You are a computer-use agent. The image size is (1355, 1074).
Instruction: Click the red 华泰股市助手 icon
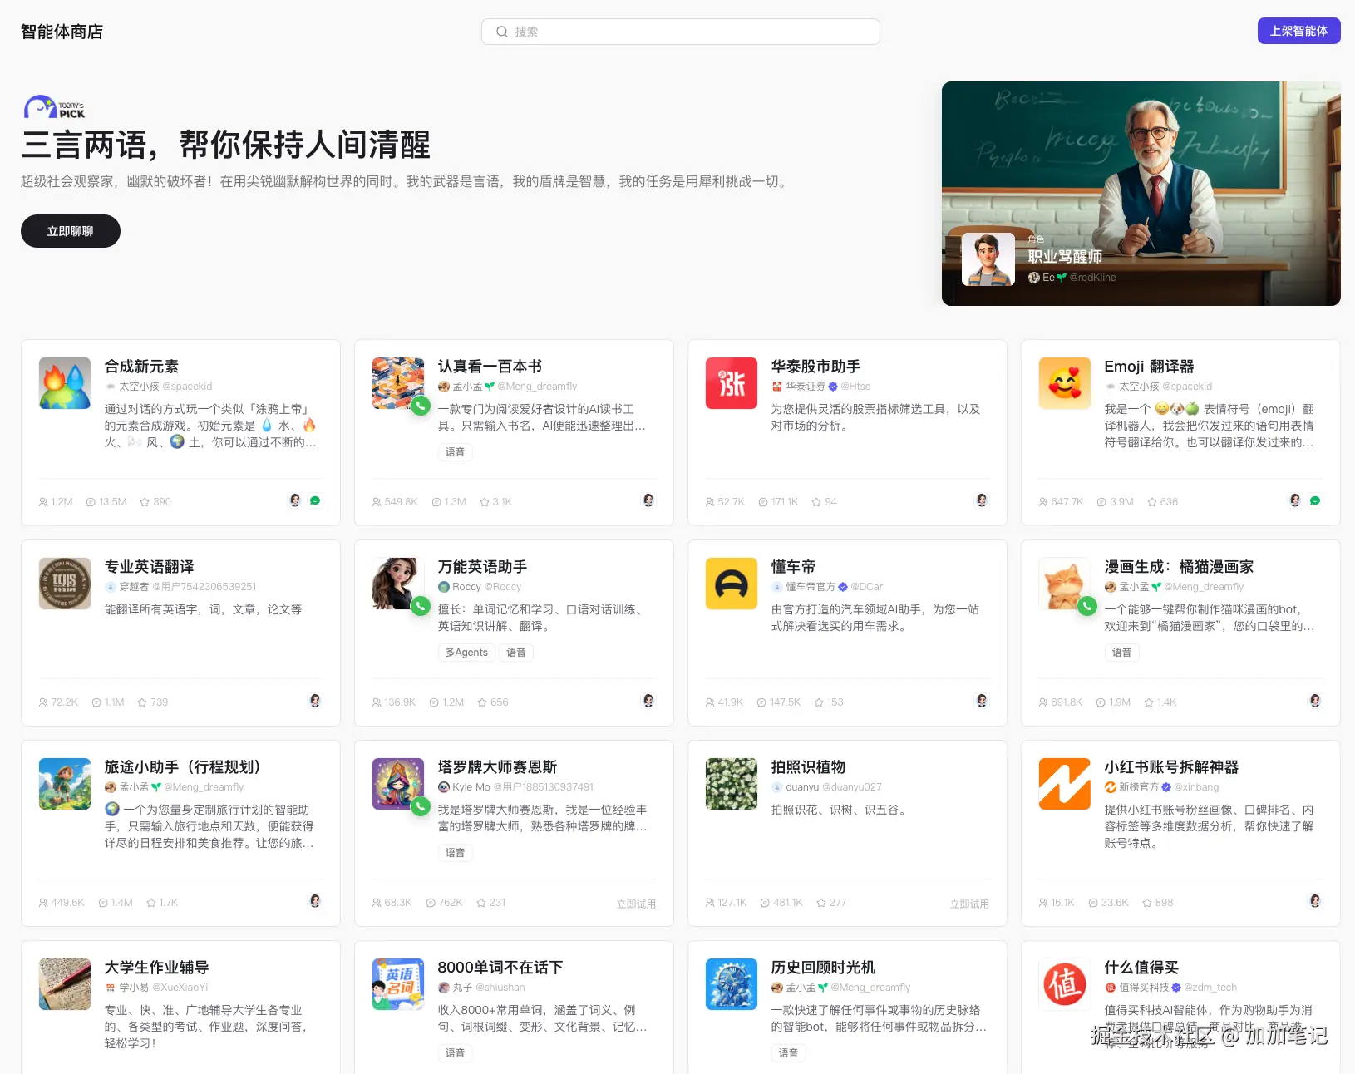(x=732, y=383)
